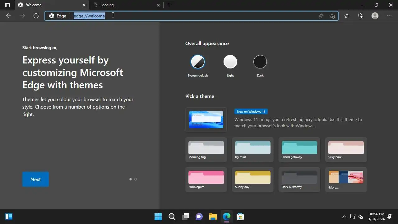Open taskbar Search
Screen dimensions: 398x224
[x=172, y=217]
